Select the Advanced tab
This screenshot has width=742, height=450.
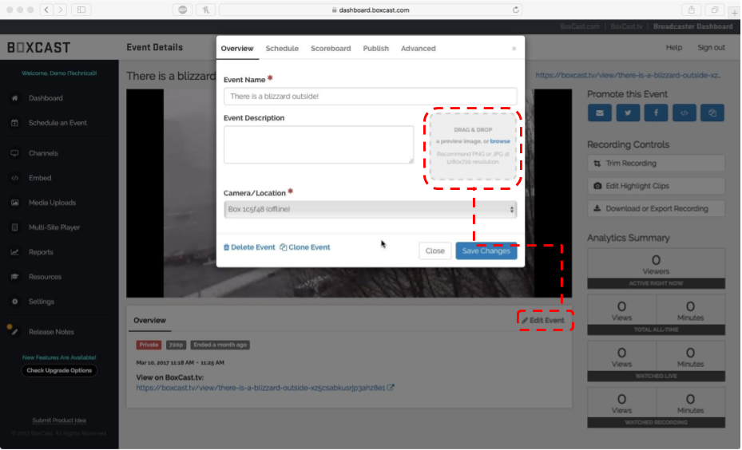coord(418,49)
